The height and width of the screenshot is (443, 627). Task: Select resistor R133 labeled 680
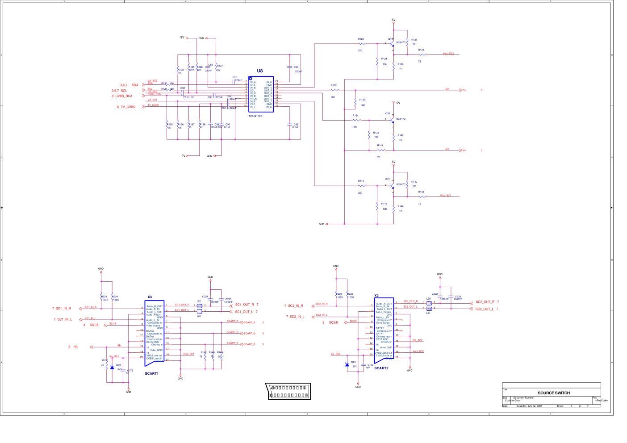pyautogui.click(x=355, y=103)
